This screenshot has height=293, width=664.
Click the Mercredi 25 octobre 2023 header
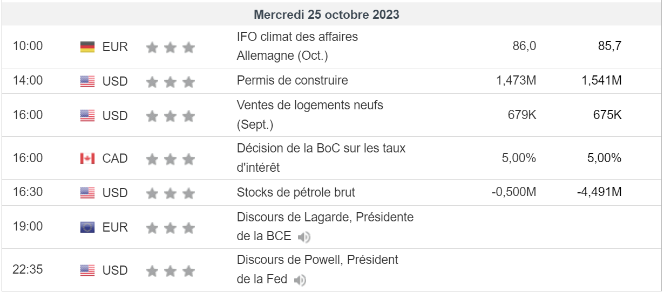pos(327,15)
